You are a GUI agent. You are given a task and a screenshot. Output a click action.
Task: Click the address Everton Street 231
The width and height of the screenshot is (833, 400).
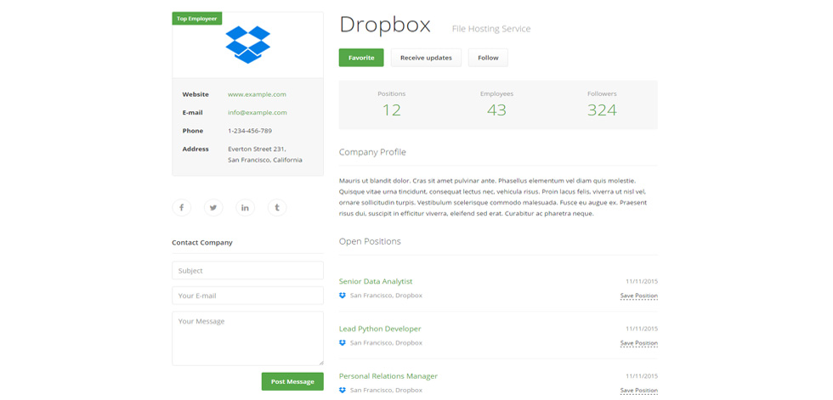coord(257,149)
